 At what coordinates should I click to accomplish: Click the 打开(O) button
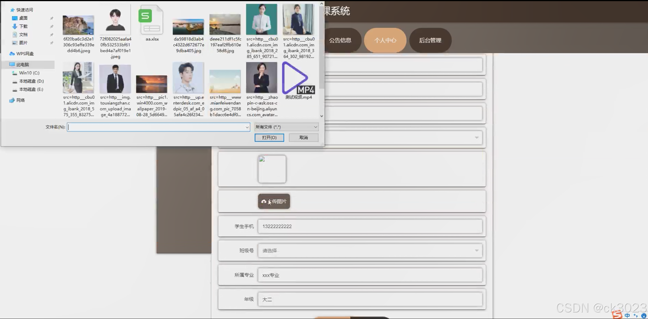pos(269,138)
